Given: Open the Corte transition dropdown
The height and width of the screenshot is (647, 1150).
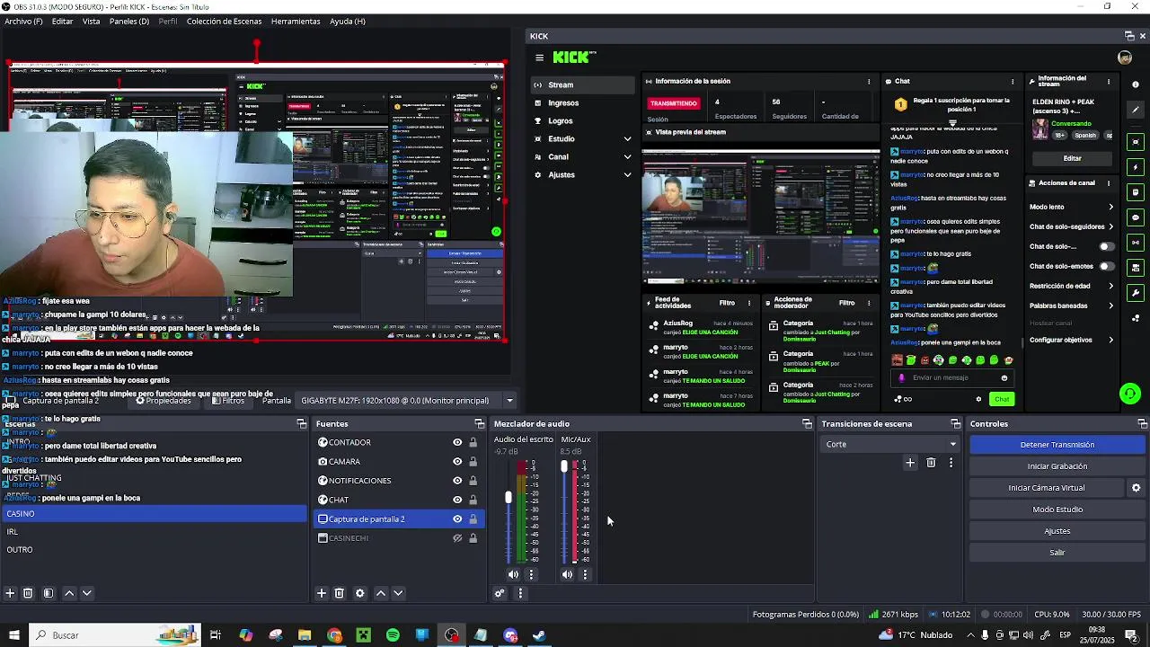Looking at the screenshot, I should pyautogui.click(x=890, y=444).
